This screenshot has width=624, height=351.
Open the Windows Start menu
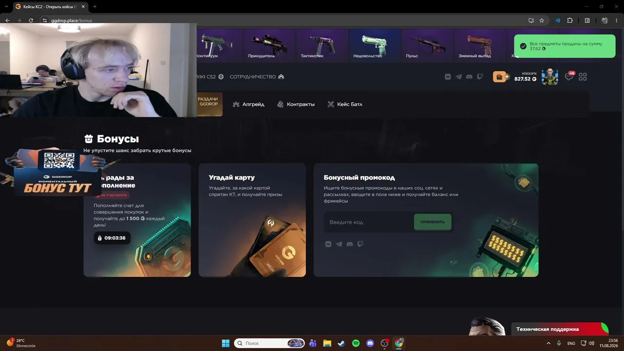226,343
